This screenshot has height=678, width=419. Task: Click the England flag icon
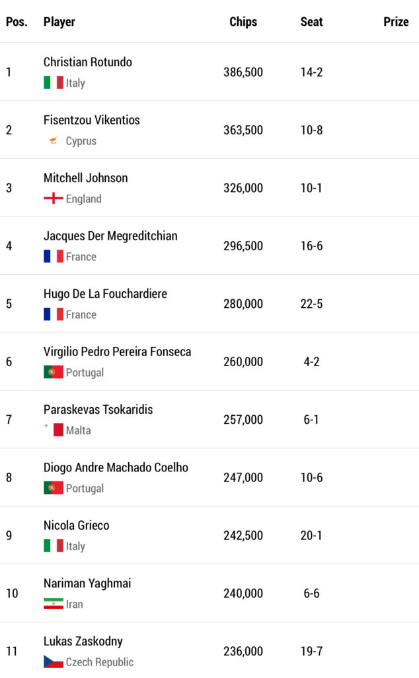[x=54, y=199]
